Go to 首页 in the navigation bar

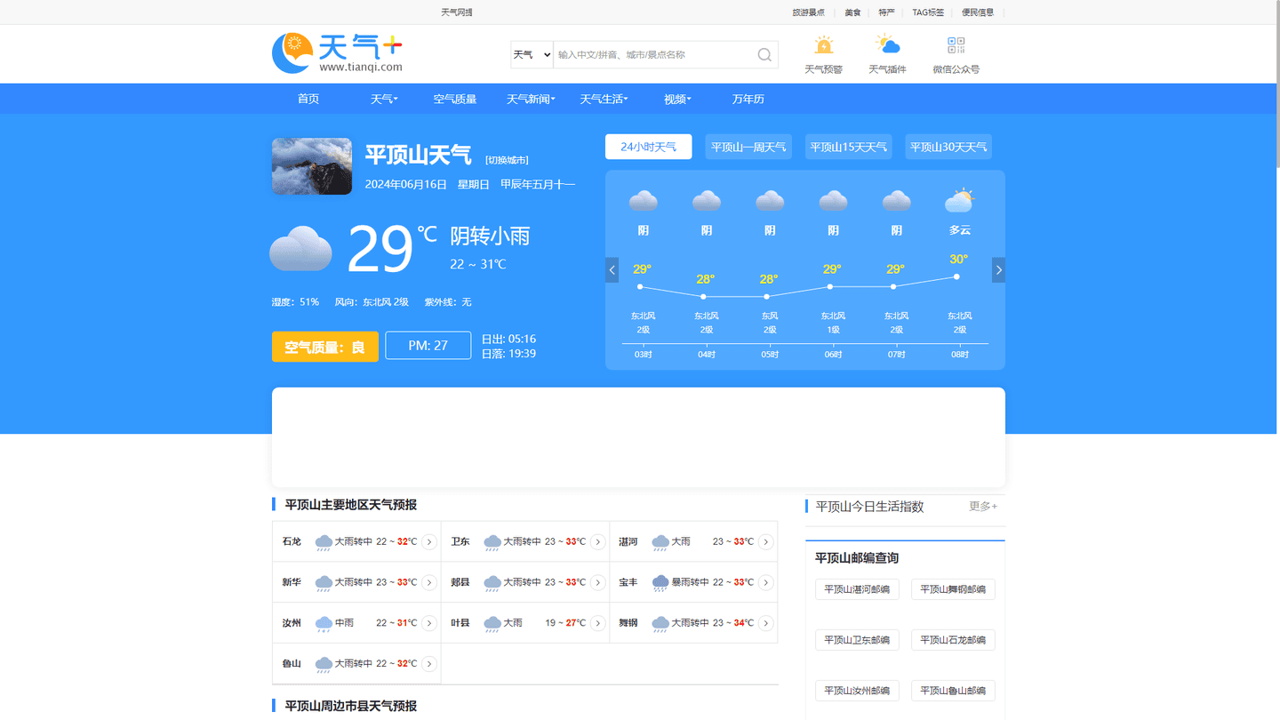click(308, 99)
